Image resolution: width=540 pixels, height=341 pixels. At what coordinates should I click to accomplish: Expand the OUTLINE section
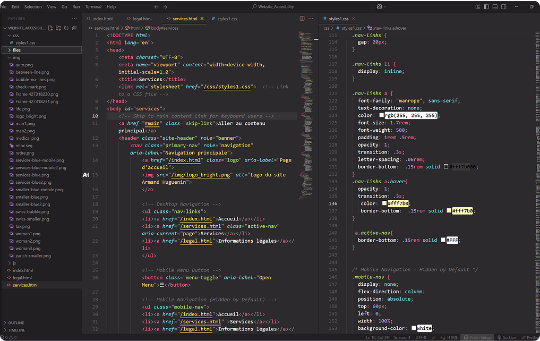[16, 322]
